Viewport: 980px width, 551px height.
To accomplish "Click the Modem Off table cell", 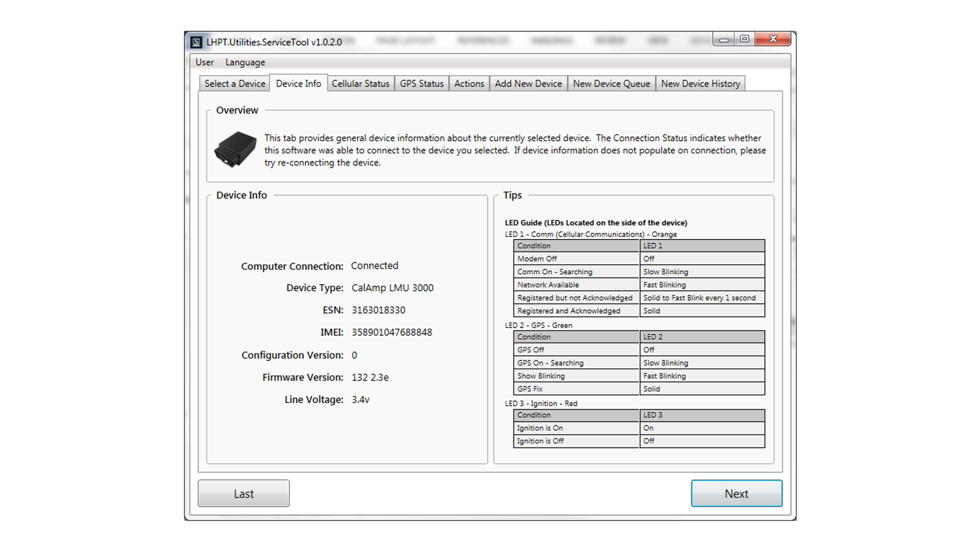I will point(577,259).
